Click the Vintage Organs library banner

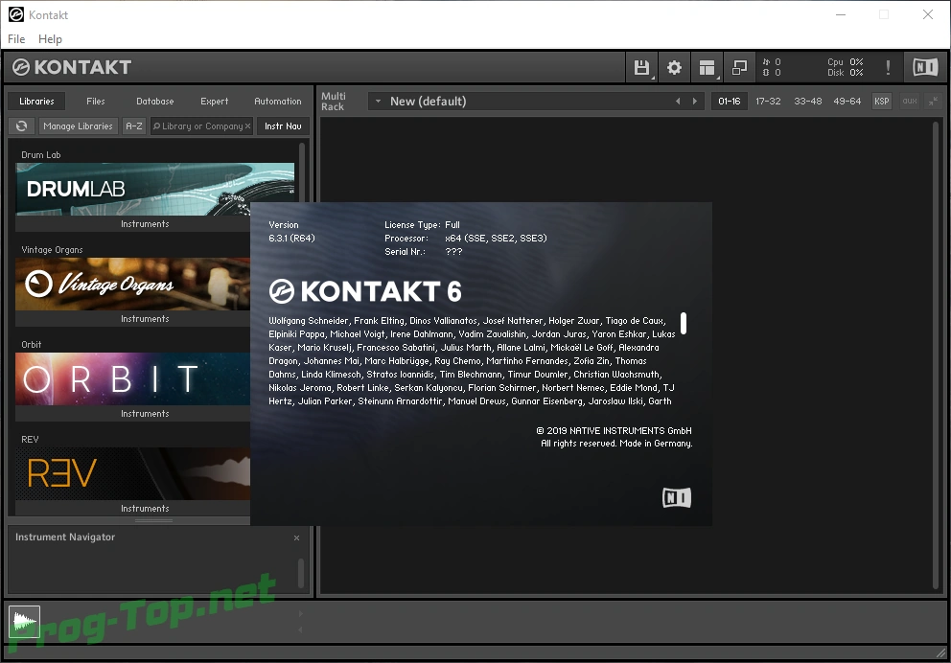click(133, 285)
